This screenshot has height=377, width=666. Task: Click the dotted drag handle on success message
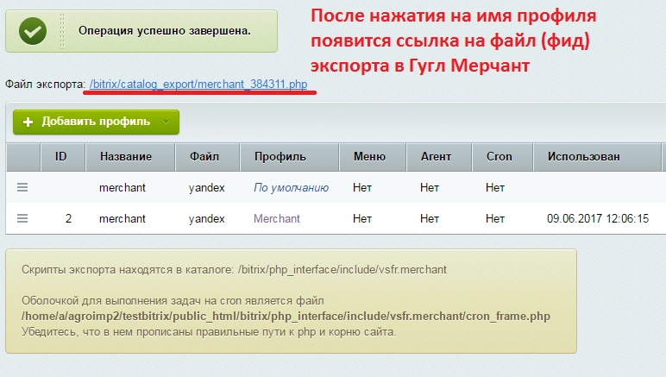(62, 31)
